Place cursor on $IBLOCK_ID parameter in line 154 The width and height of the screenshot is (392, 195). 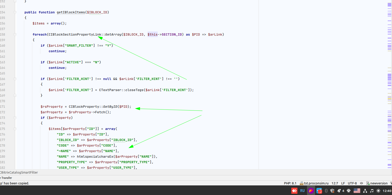pyautogui.click(x=97, y=12)
